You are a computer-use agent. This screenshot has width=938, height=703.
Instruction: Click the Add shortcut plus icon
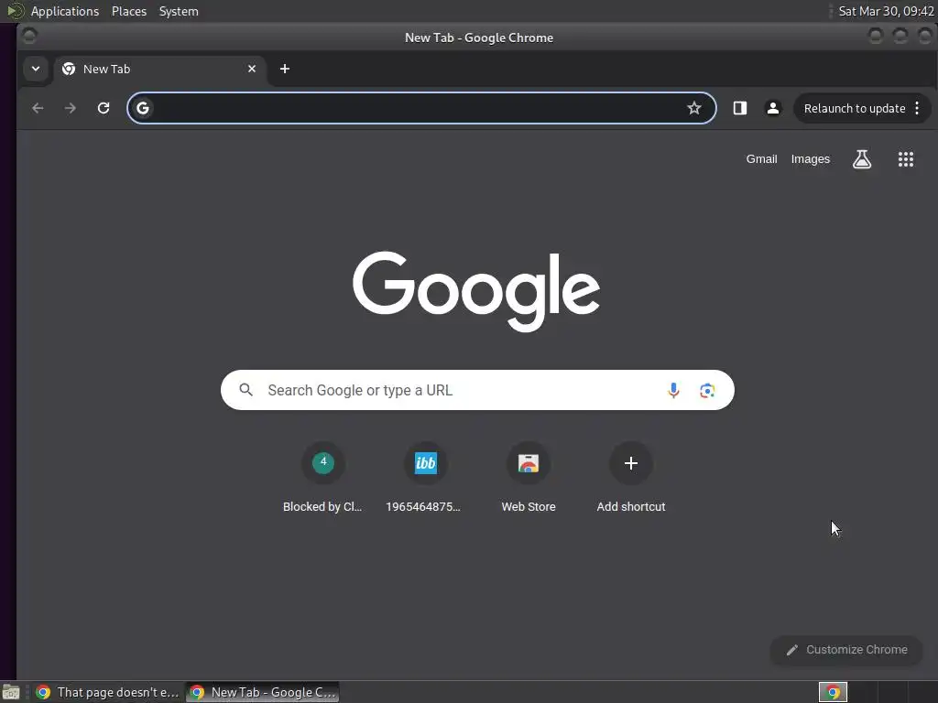coord(630,463)
